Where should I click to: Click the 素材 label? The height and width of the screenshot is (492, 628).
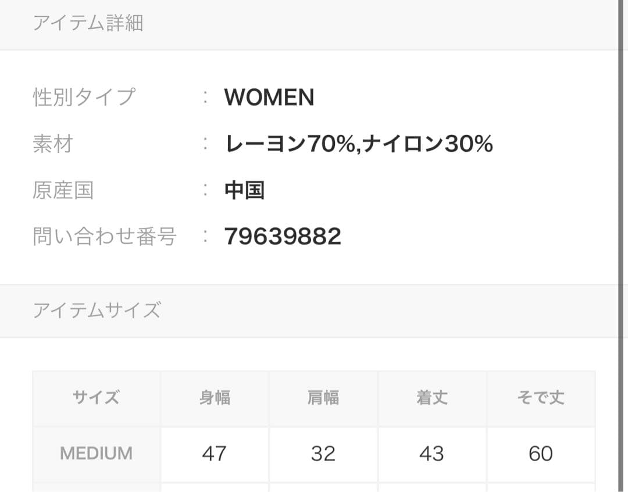point(53,144)
